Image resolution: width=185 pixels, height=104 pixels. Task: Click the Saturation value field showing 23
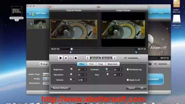(x=81, y=75)
